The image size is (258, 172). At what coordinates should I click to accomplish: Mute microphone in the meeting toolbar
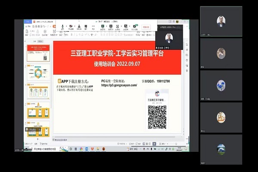point(63,27)
